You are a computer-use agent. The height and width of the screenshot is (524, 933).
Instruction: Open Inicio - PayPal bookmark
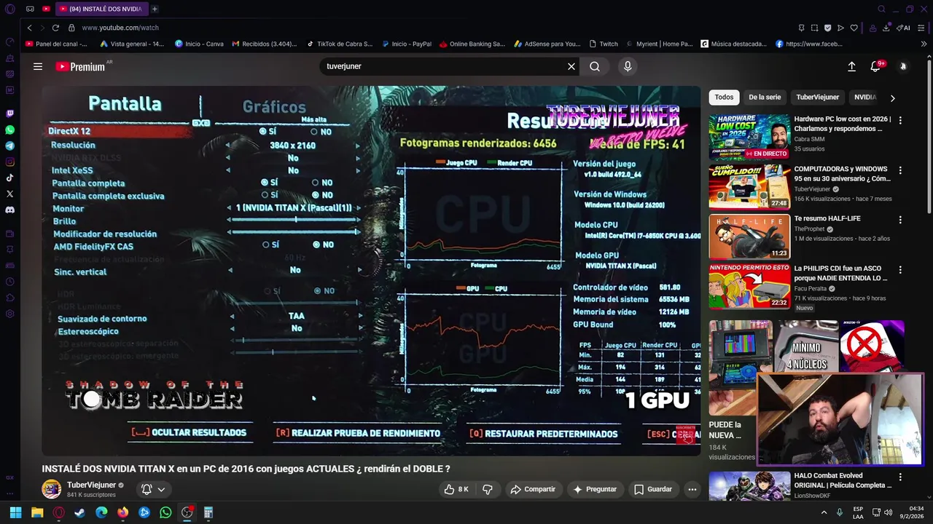click(407, 44)
